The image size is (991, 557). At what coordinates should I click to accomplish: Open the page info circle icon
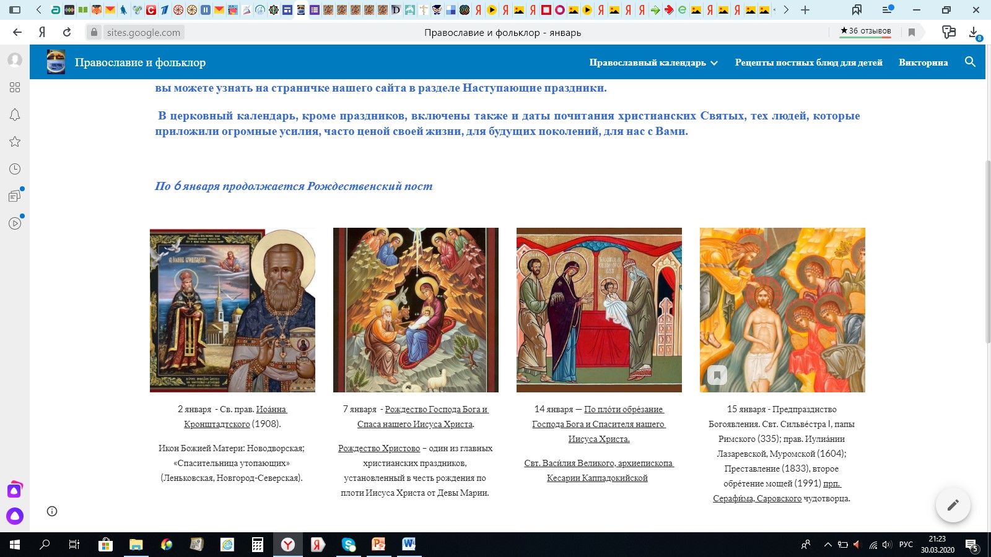52,511
